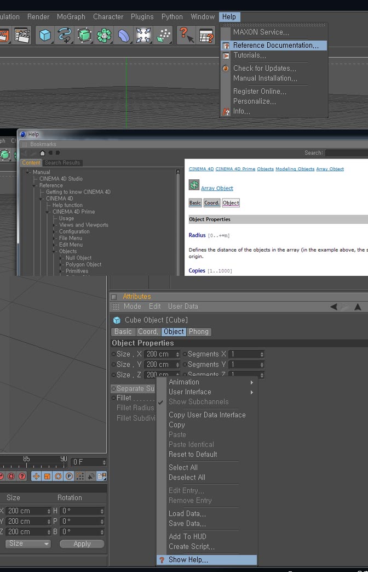Image resolution: width=368 pixels, height=572 pixels.
Task: Switch to Search Results tab
Action: point(62,163)
